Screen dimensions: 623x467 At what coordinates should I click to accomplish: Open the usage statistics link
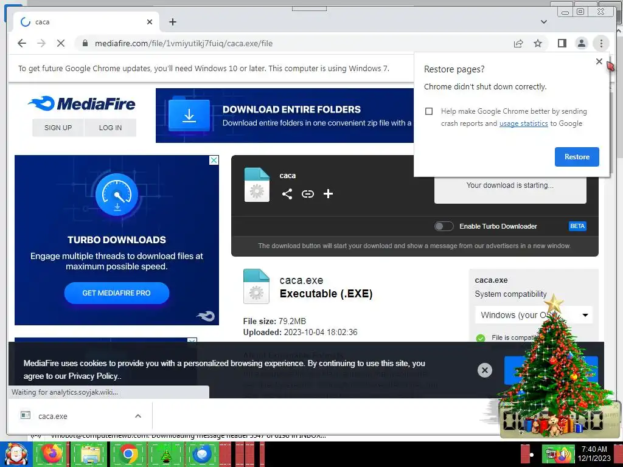pos(523,123)
